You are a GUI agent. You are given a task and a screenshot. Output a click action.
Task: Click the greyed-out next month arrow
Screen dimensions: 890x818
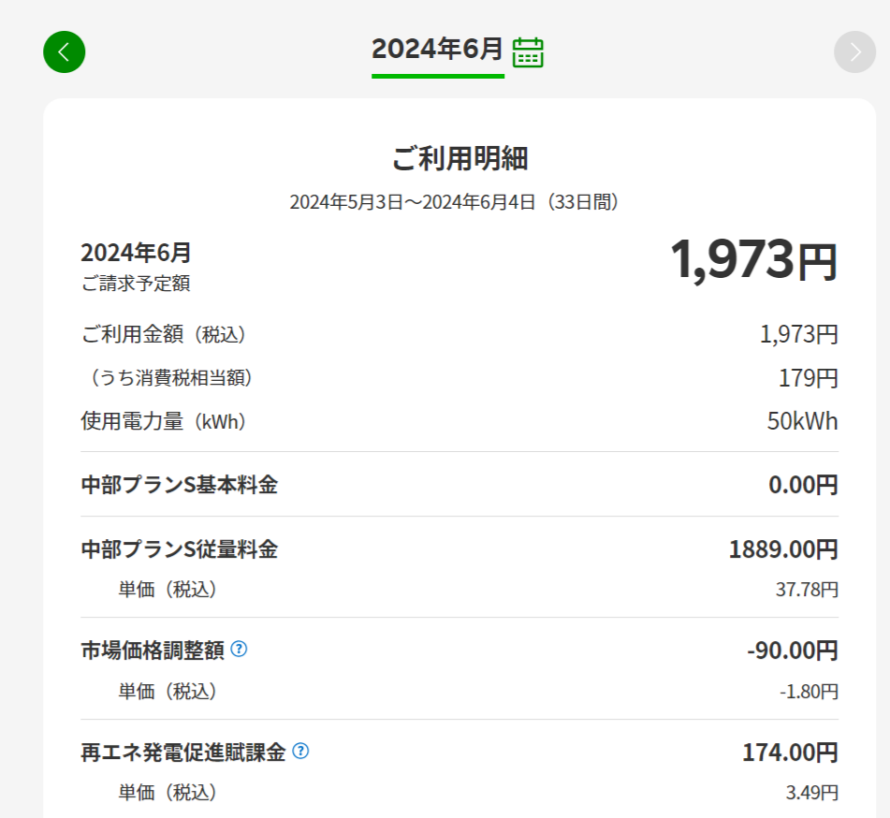point(854,51)
